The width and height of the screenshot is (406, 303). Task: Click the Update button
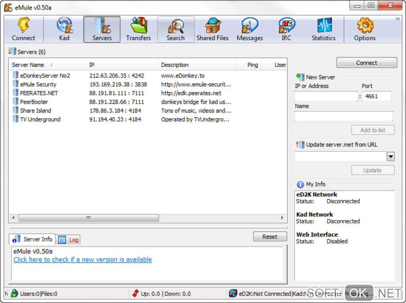[x=373, y=170]
